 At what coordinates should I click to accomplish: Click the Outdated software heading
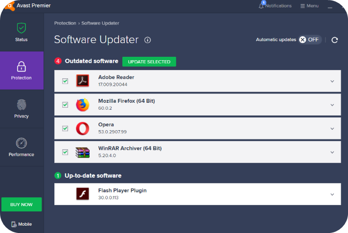click(92, 61)
